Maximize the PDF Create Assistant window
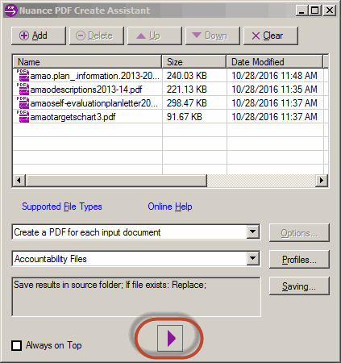 [x=314, y=10]
